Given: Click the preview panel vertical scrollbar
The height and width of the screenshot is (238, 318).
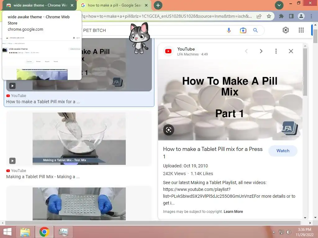Looking at the screenshot, I should [x=305, y=72].
